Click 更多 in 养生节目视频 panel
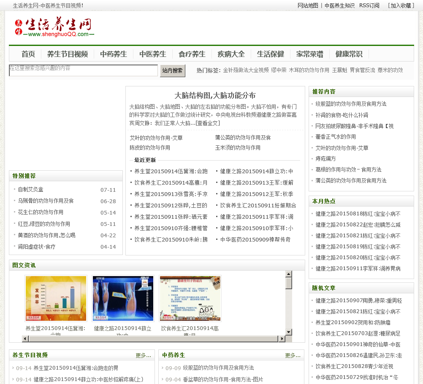The height and width of the screenshot is (384, 423). click(143, 355)
